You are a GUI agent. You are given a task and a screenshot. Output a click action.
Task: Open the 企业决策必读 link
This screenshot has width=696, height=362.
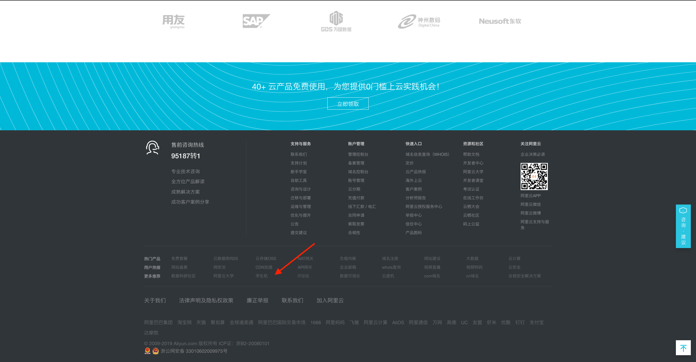coord(533,154)
